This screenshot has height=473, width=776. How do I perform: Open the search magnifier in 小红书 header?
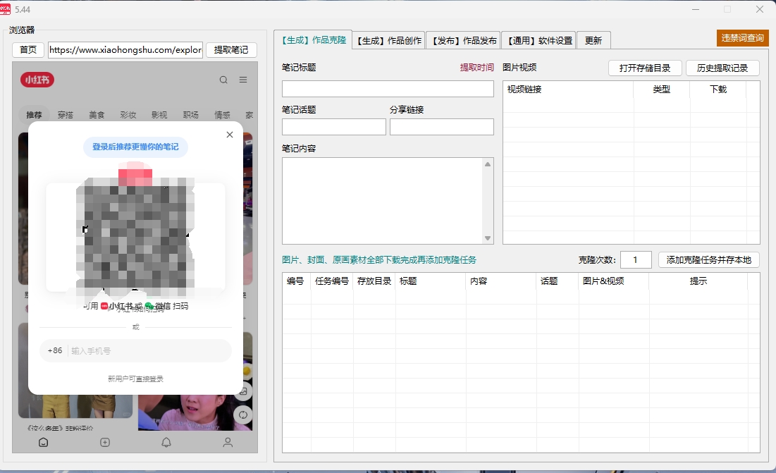pyautogui.click(x=223, y=80)
